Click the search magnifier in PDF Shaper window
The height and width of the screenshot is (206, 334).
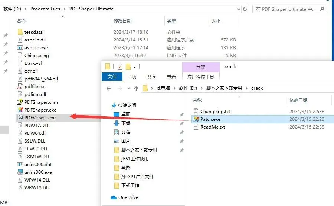322,9
